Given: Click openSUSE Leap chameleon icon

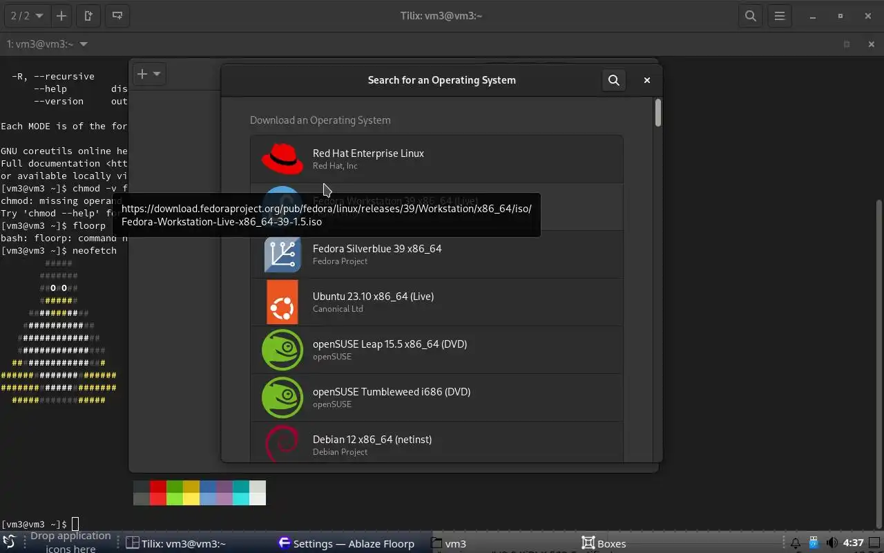Looking at the screenshot, I should [x=282, y=350].
